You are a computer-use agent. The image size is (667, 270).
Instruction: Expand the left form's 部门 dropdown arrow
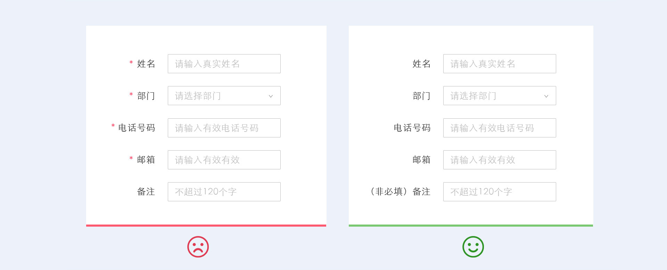pos(271,96)
